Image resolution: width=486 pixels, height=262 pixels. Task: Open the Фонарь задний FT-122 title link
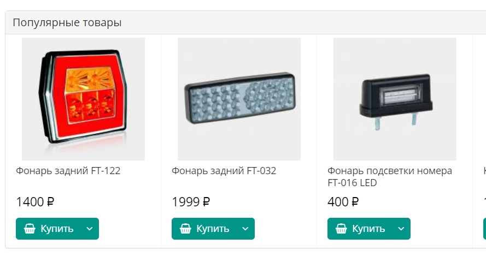pyautogui.click(x=68, y=171)
